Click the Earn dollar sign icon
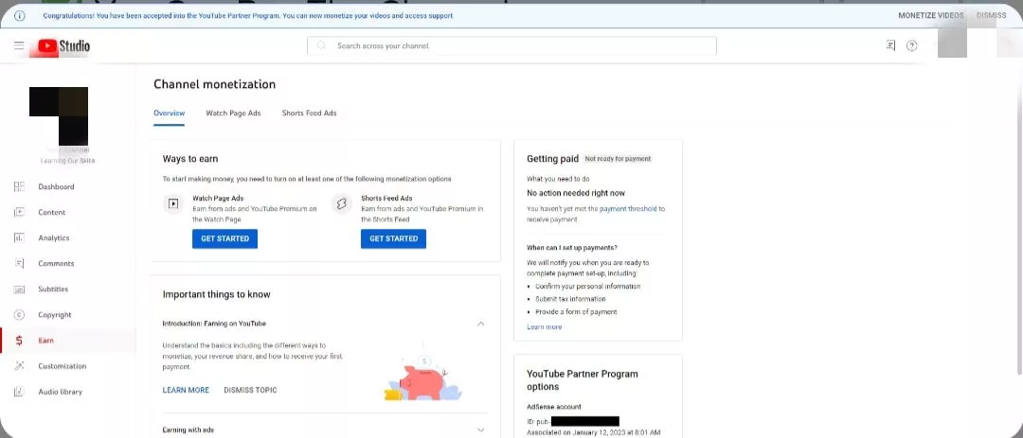The image size is (1023, 438). click(19, 341)
